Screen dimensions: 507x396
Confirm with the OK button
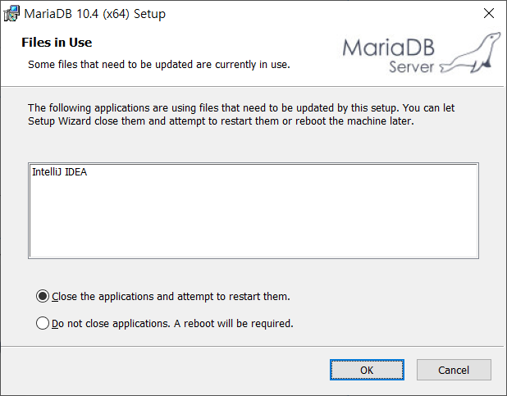(x=367, y=370)
